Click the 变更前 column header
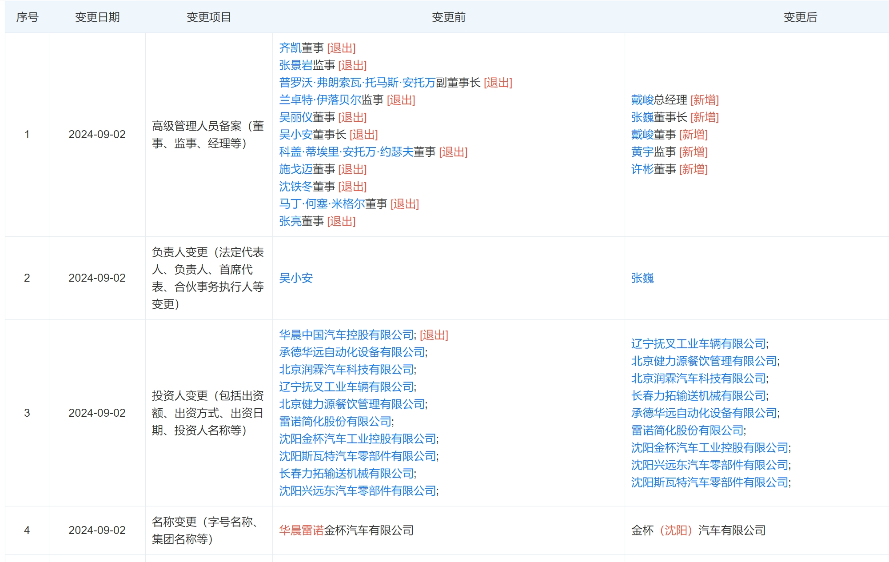Image resolution: width=889 pixels, height=562 pixels. tap(449, 17)
